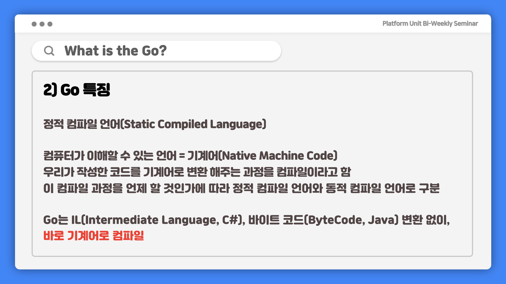Click the "What is the Go?" search field
The height and width of the screenshot is (284, 506).
coord(156,51)
